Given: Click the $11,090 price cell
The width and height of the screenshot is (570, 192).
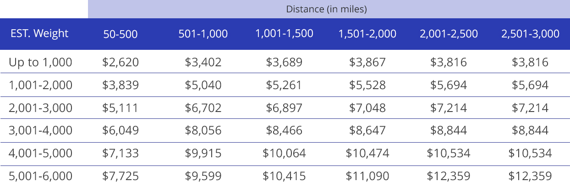Looking at the screenshot, I should click(x=367, y=176).
